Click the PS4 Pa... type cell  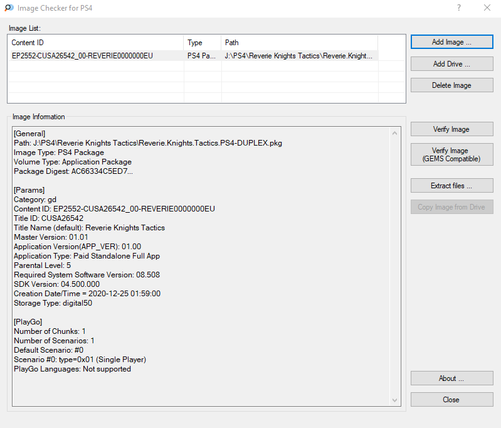pos(202,56)
